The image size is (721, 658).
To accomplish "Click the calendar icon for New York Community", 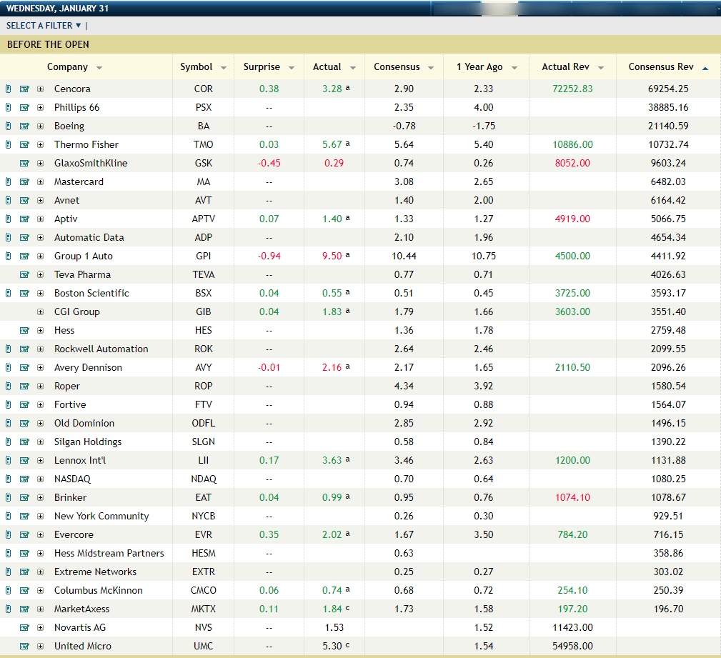I will [x=24, y=517].
